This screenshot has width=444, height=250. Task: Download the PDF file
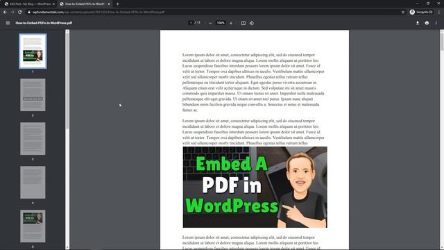tap(418, 23)
